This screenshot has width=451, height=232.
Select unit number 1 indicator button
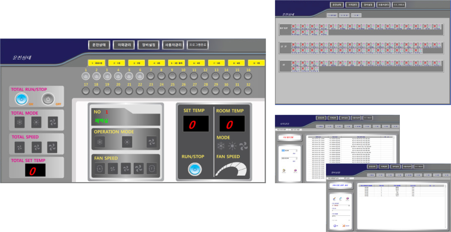tap(86, 76)
